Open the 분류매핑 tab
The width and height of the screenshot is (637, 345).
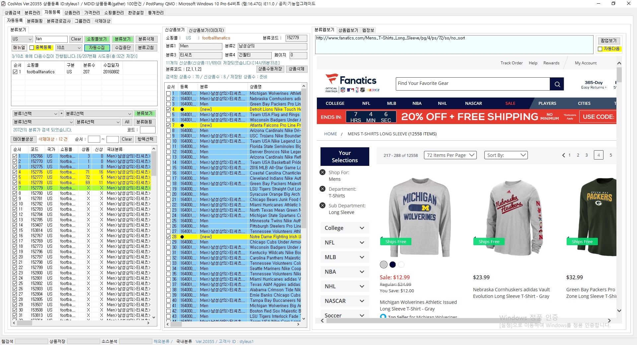pos(35,21)
